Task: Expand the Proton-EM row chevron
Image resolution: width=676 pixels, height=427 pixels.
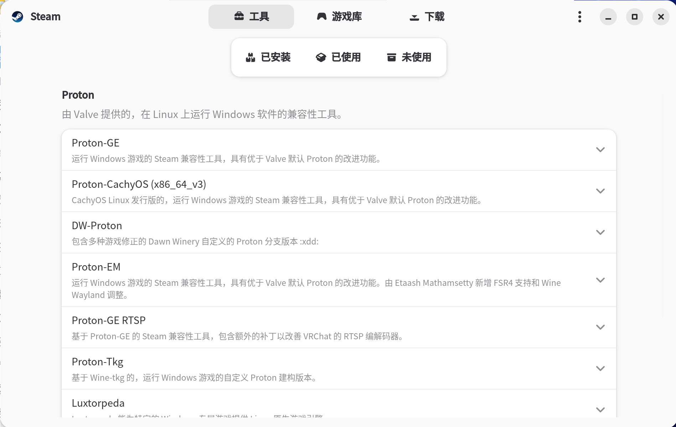Action: [600, 280]
